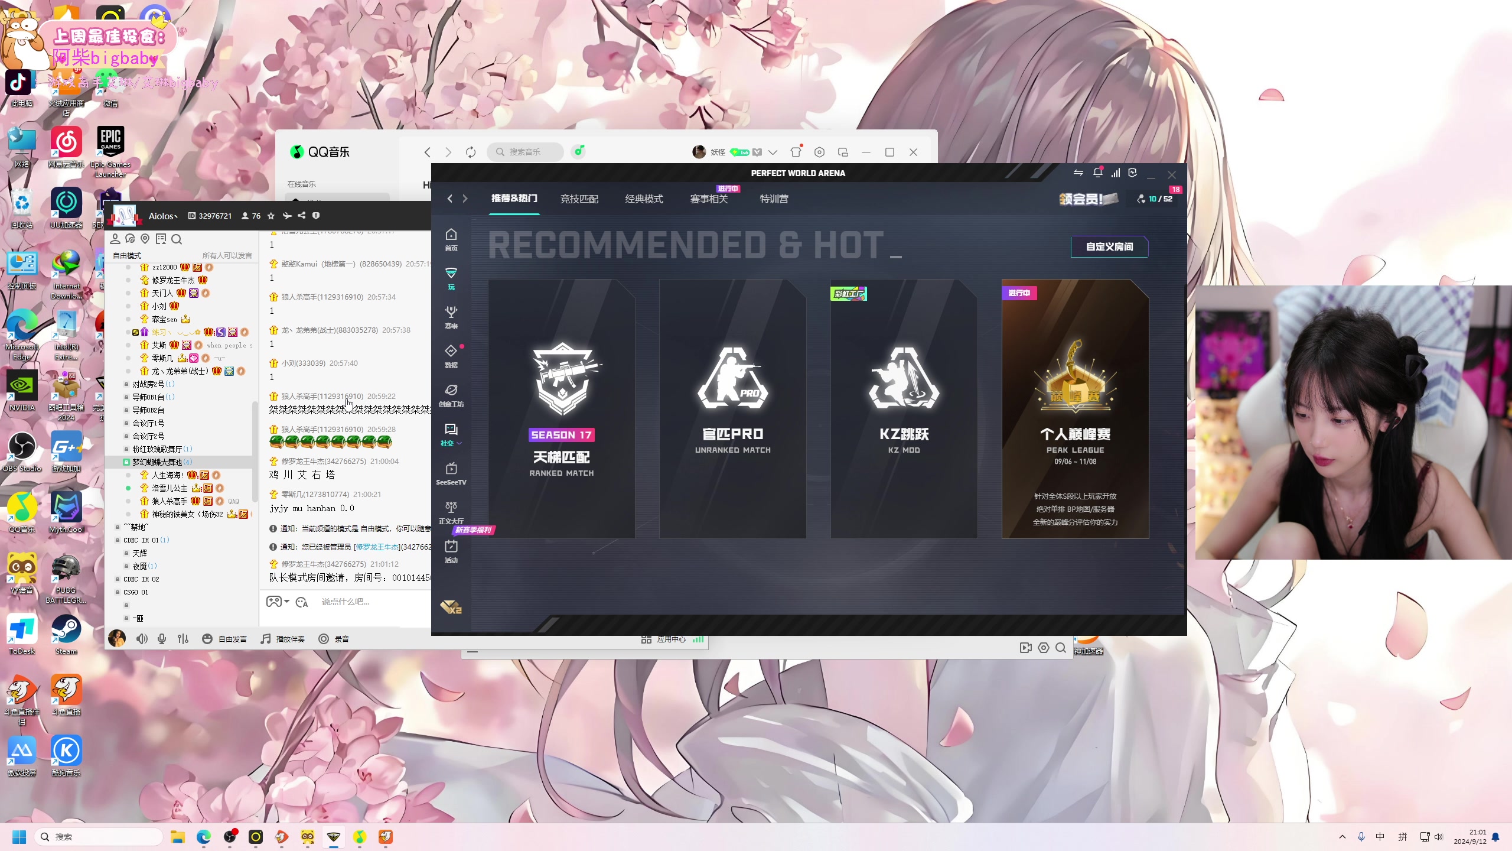Open the Epic Games Launcher desktop icon
1512x851 pixels.
110,152
